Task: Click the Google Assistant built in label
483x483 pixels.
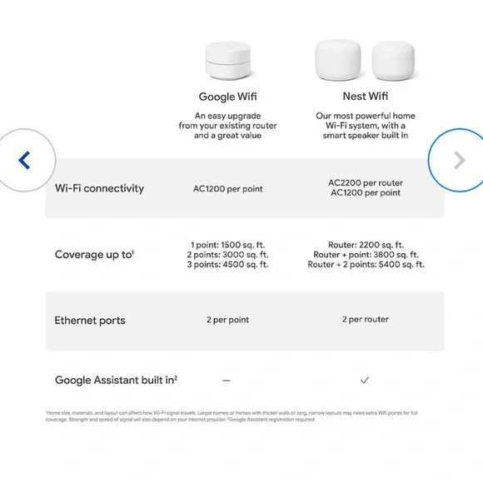Action: click(116, 380)
